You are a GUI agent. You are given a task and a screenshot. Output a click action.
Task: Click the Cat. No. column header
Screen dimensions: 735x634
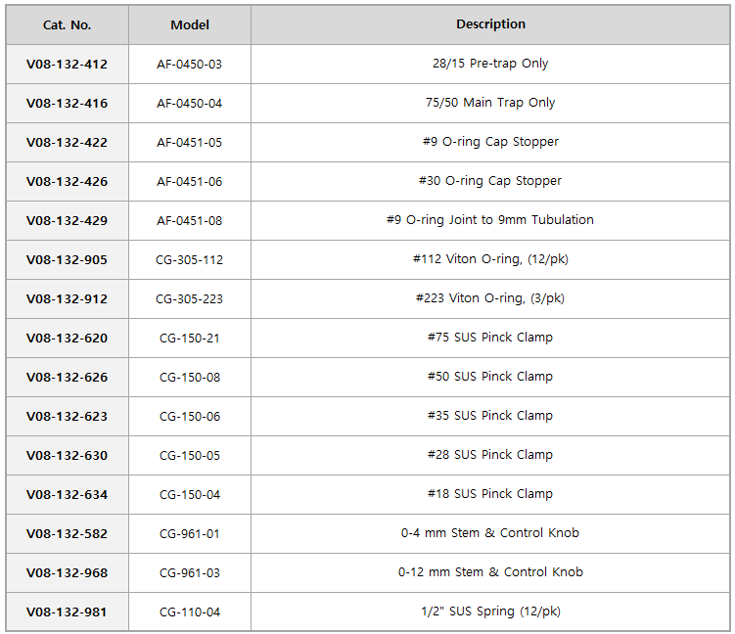pyautogui.click(x=67, y=24)
